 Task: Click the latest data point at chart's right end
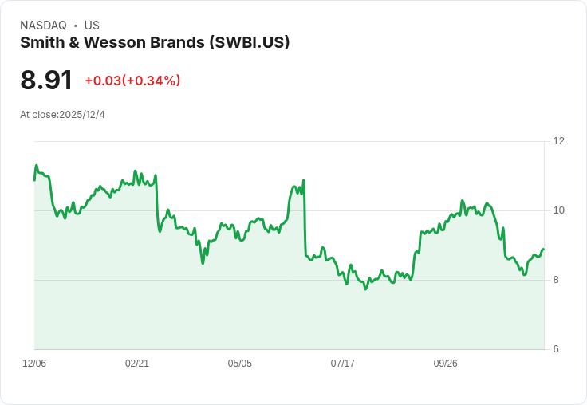(x=543, y=249)
